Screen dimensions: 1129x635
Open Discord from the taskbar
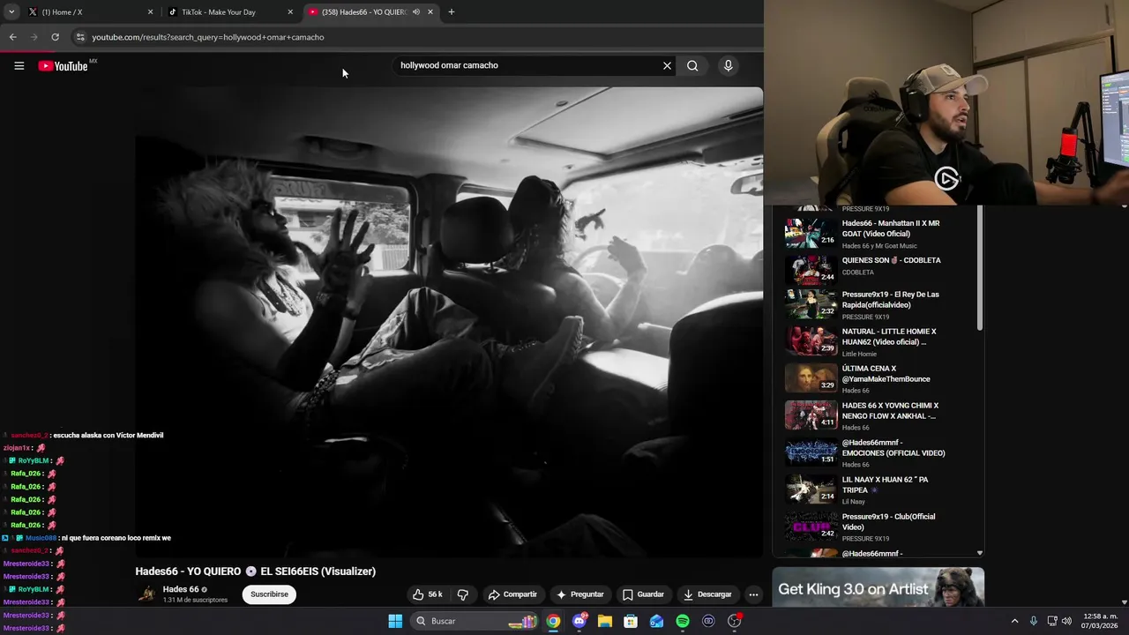point(579,621)
